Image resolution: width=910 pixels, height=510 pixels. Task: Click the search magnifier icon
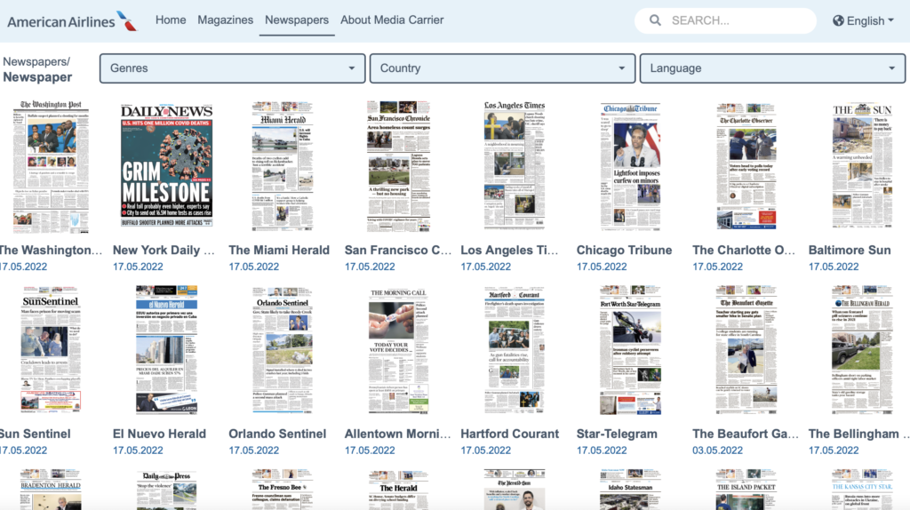(x=655, y=20)
